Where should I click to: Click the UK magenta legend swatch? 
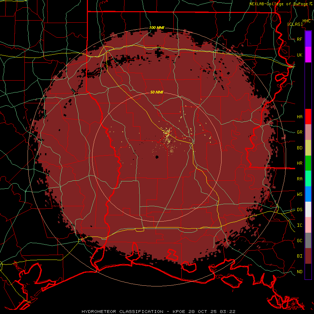pos(308,55)
